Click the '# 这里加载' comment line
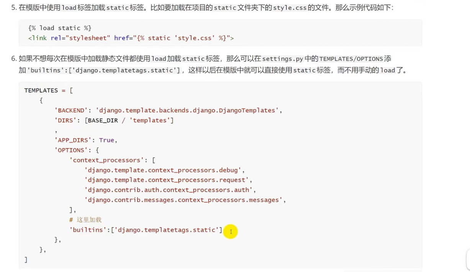 click(85, 220)
